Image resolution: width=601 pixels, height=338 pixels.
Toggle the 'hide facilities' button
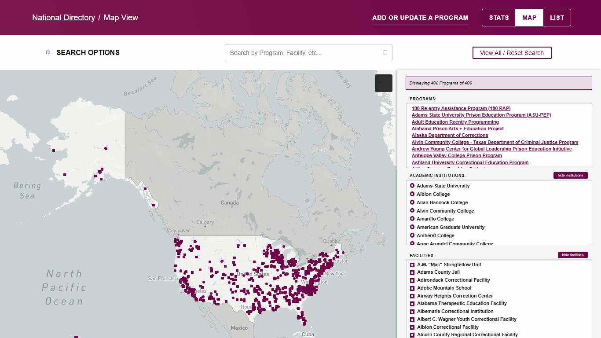[x=573, y=255]
